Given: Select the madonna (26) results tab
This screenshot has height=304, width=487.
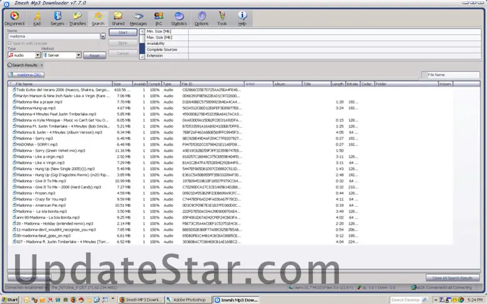Looking at the screenshot, I should pos(26,75).
